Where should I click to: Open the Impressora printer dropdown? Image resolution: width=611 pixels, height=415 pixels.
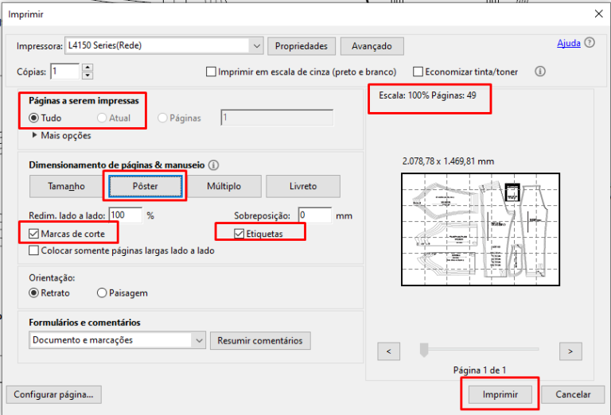tap(256, 46)
